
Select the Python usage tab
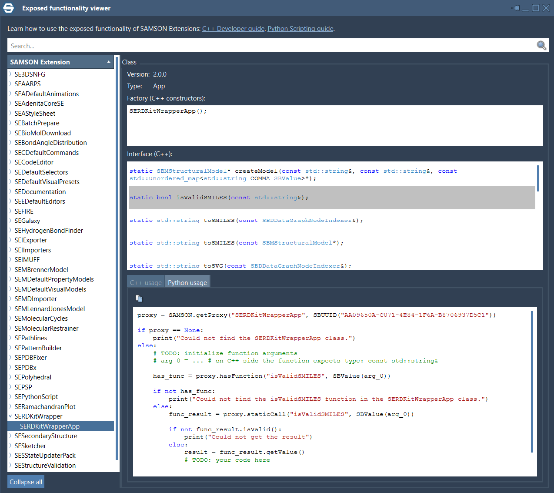coord(187,282)
